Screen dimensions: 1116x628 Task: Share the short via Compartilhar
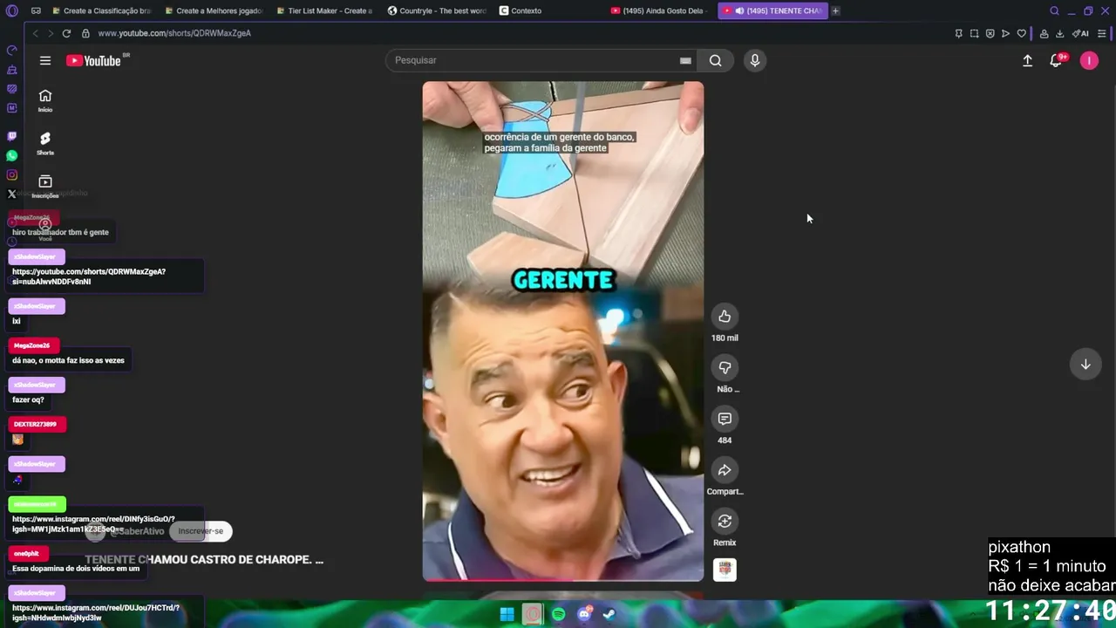pos(725,470)
